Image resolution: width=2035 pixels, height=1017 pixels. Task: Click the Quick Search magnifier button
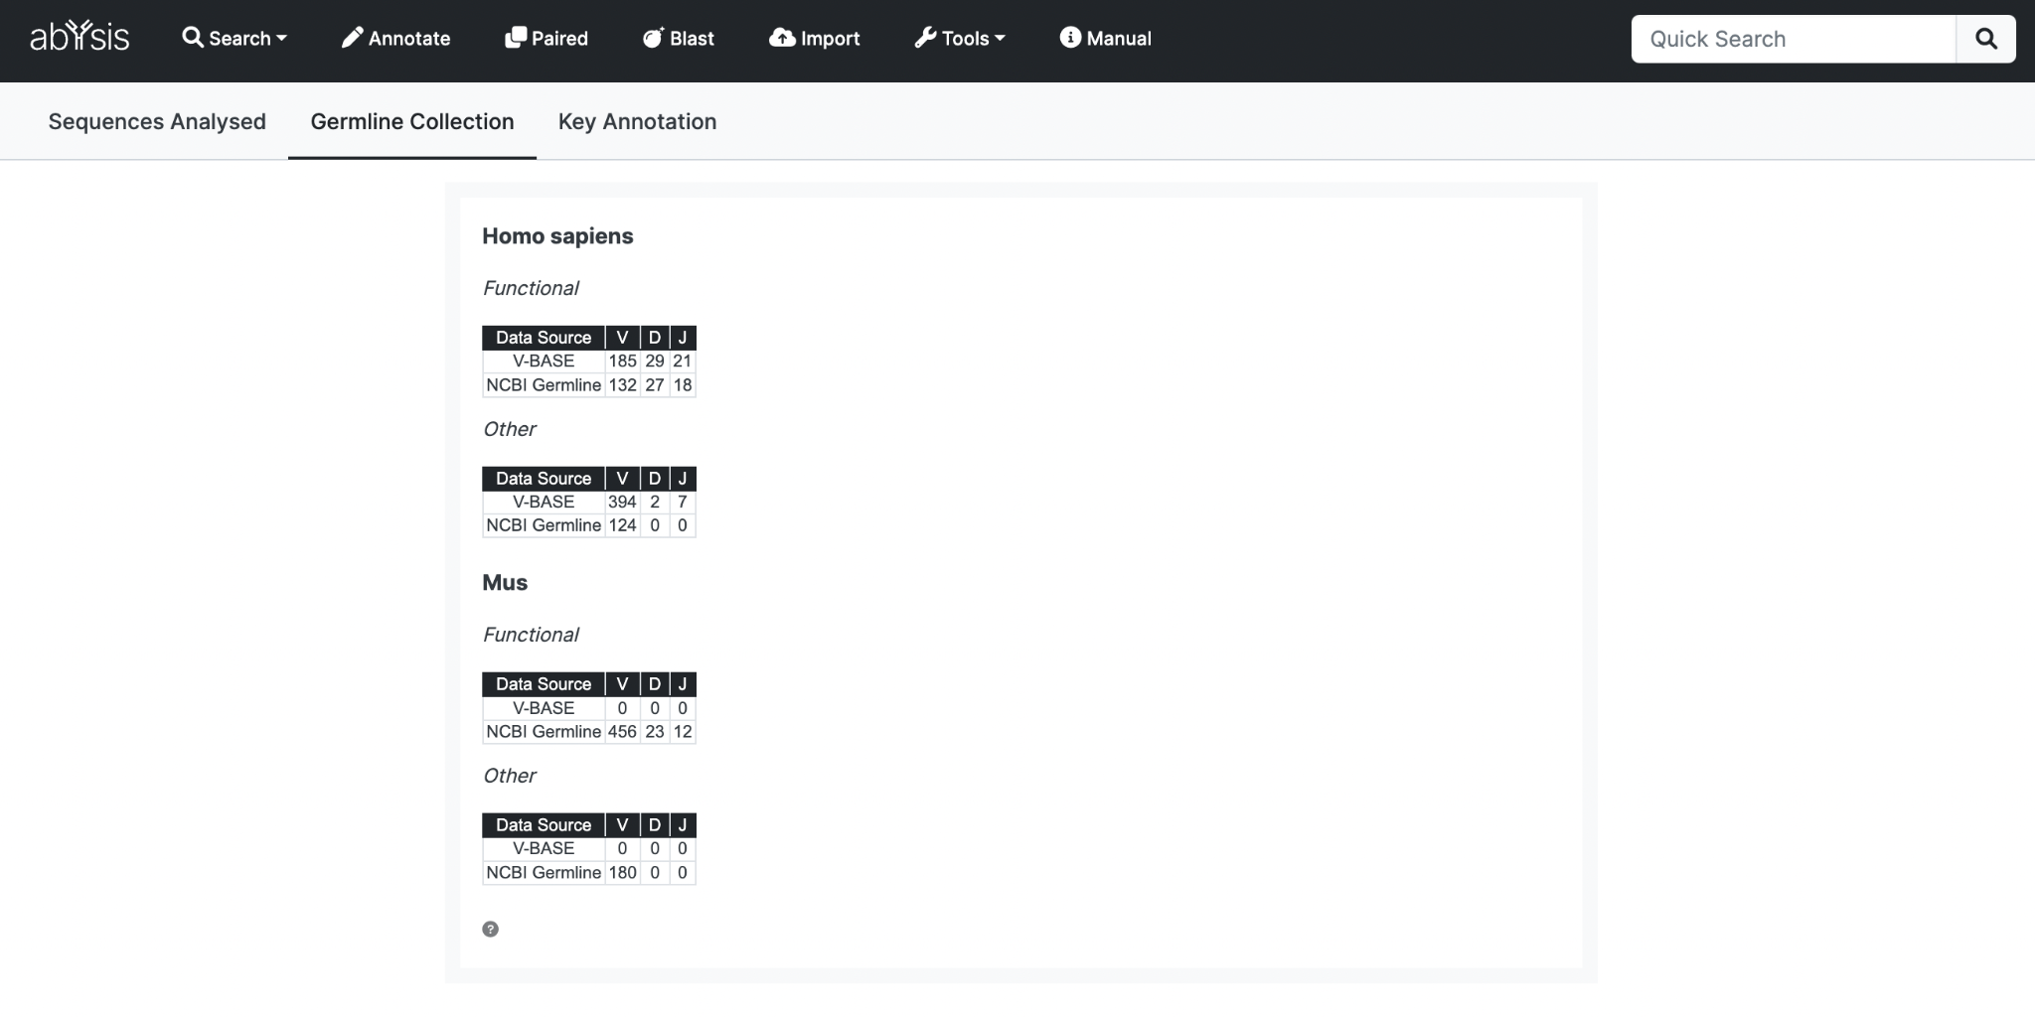1986,39
